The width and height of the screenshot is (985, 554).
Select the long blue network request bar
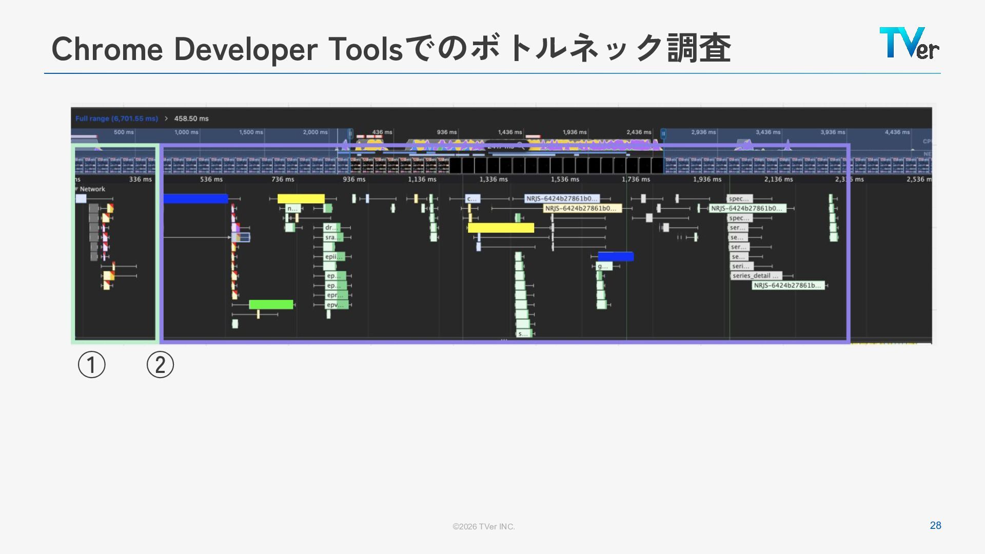tap(195, 199)
